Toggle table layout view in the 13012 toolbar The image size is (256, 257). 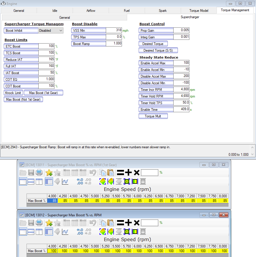[49, 232]
